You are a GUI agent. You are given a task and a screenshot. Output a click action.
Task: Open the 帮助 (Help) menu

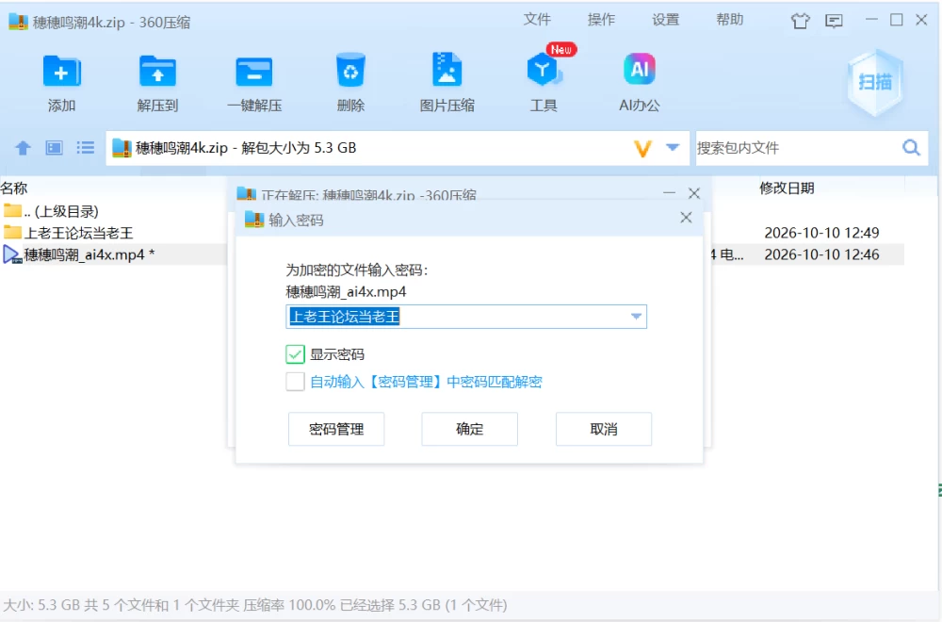(729, 19)
